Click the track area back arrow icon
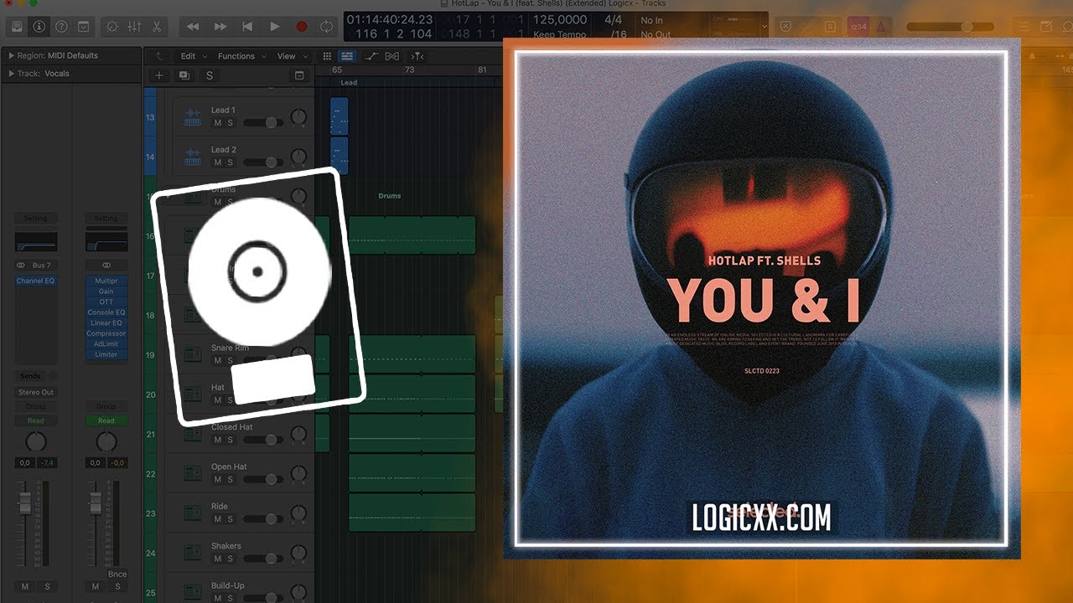This screenshot has height=603, width=1073. tap(158, 56)
